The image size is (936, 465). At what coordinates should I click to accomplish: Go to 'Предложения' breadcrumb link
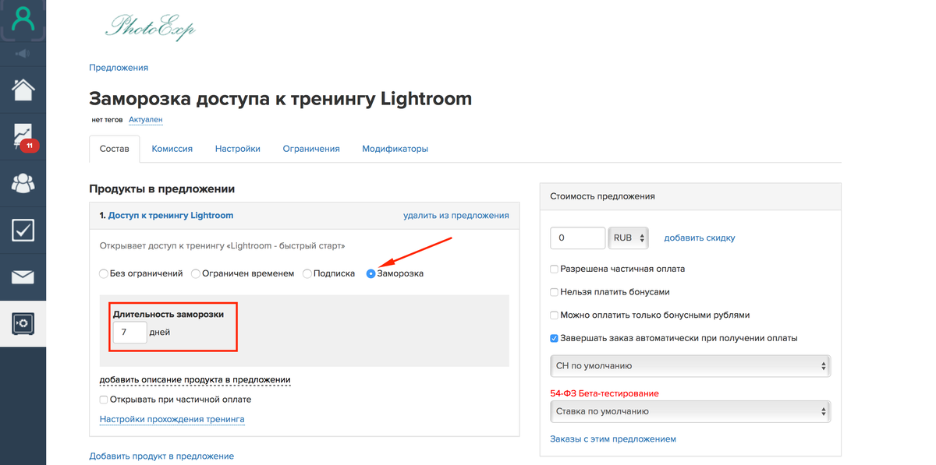pos(119,68)
